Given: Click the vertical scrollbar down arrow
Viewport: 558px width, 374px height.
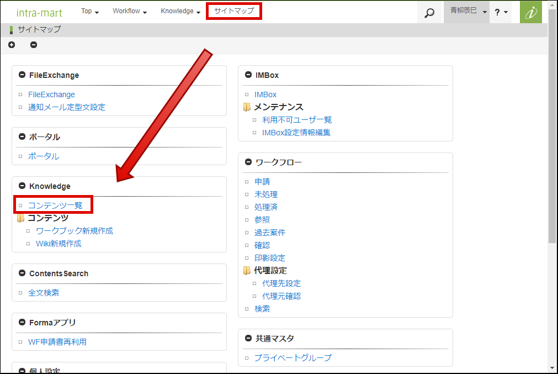Looking at the screenshot, I should click(x=552, y=367).
